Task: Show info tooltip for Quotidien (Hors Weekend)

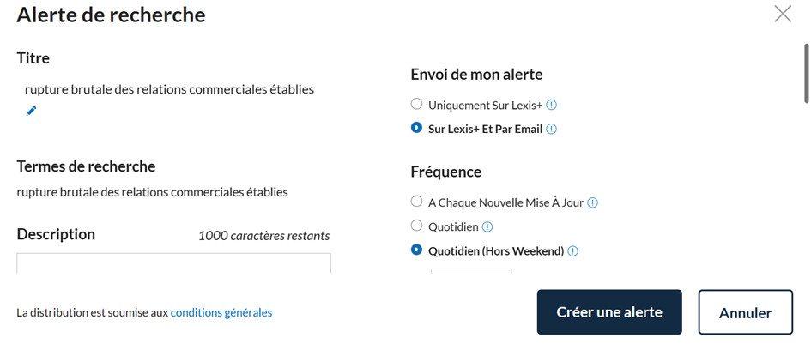Action: pyautogui.click(x=572, y=251)
